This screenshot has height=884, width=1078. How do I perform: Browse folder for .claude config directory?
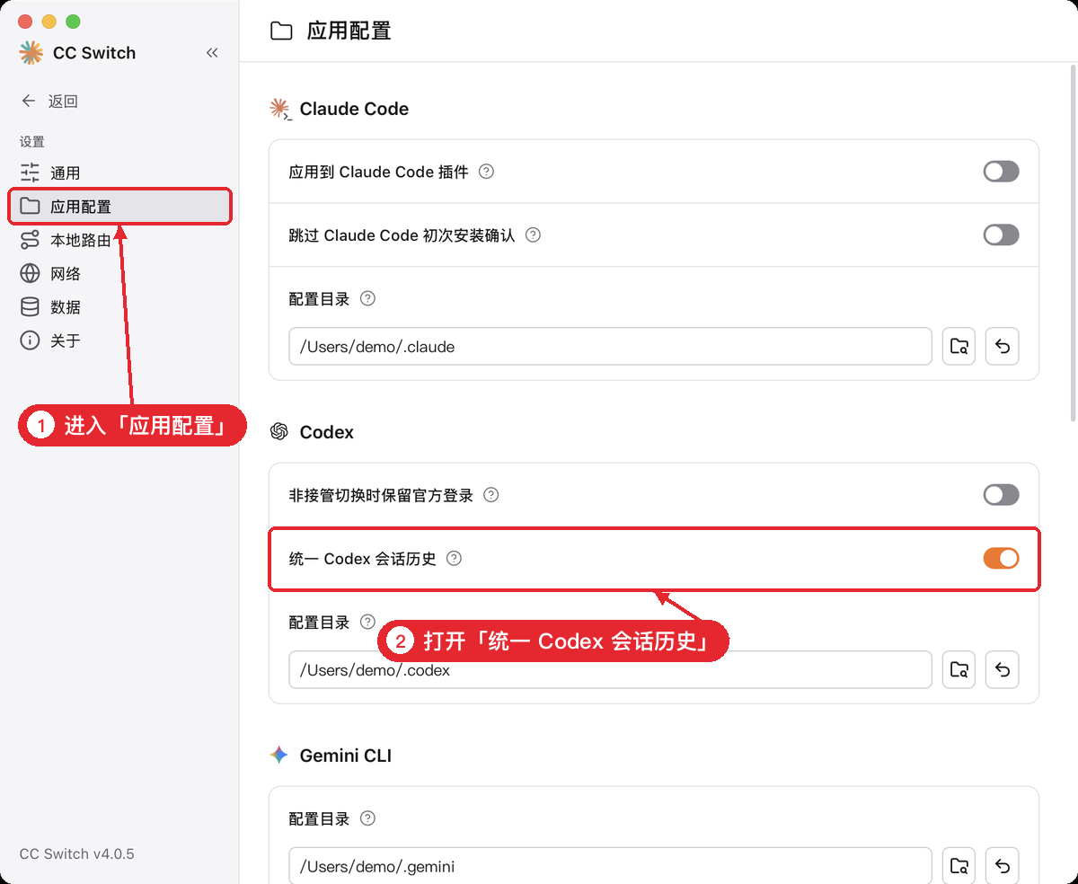click(959, 347)
